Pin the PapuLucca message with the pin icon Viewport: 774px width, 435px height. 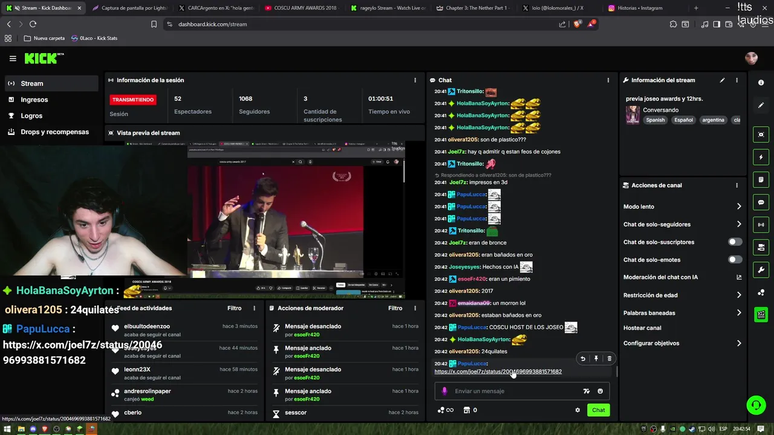[596, 358]
